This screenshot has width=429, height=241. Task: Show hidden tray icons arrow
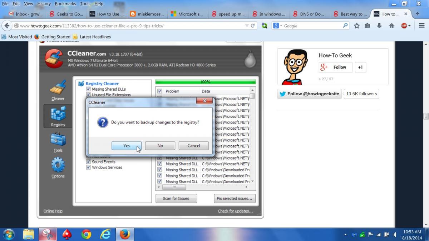coord(345,235)
